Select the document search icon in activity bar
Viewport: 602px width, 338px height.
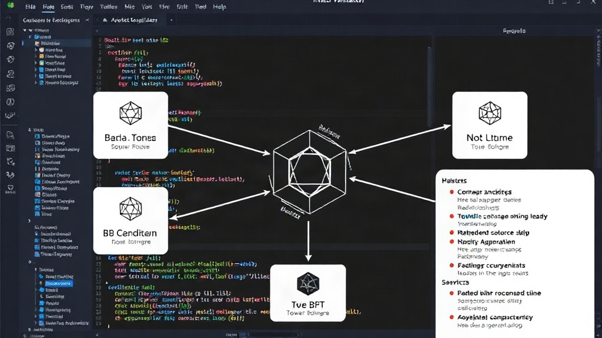click(11, 135)
